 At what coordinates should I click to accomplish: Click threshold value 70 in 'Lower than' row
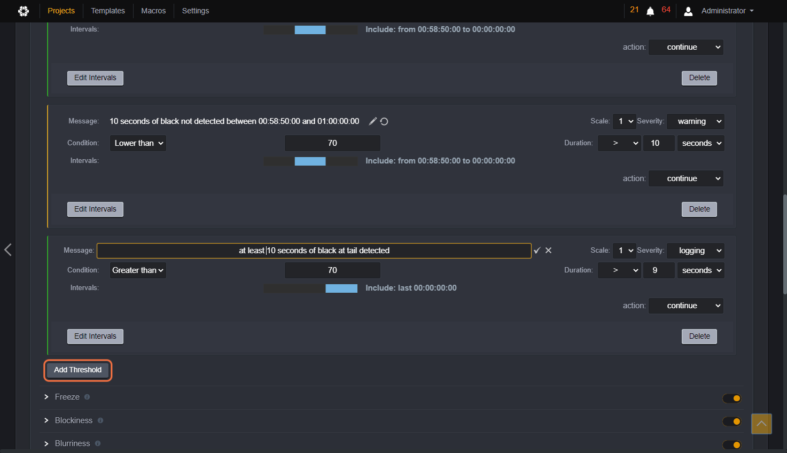click(332, 143)
